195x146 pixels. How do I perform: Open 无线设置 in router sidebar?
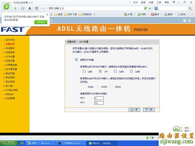10,61
